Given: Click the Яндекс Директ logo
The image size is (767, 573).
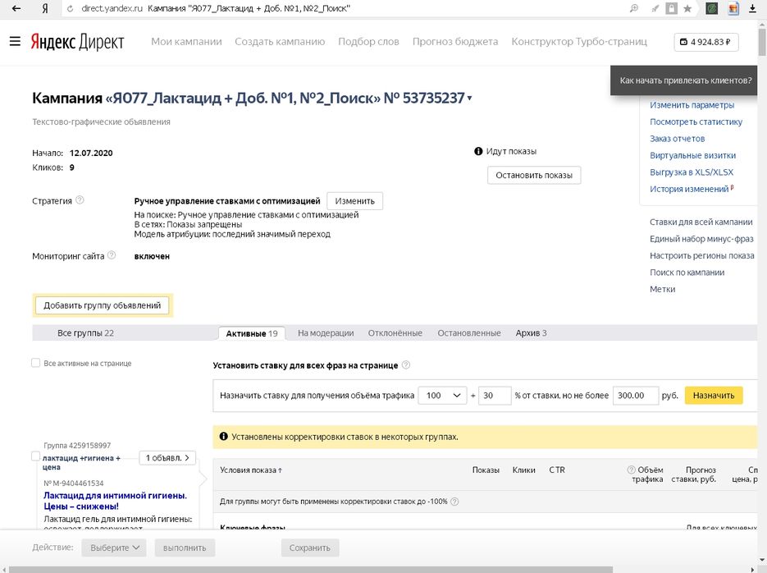Looking at the screenshot, I should (77, 42).
